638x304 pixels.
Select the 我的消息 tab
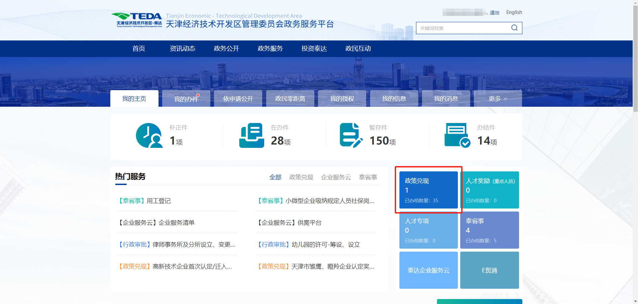coord(446,98)
